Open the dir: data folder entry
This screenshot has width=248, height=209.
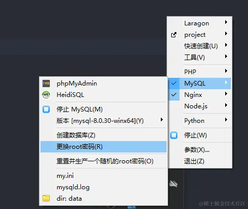click(103, 199)
